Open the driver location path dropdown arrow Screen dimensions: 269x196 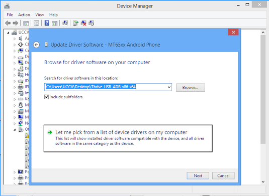pyautogui.click(x=169, y=87)
